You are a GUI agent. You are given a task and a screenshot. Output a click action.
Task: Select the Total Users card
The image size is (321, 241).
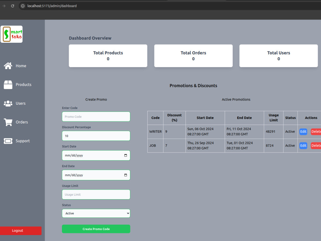coord(279,56)
